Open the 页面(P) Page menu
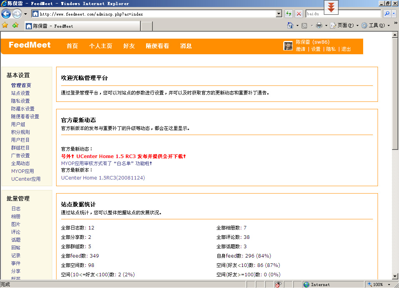The width and height of the screenshot is (399, 288). pos(344,25)
